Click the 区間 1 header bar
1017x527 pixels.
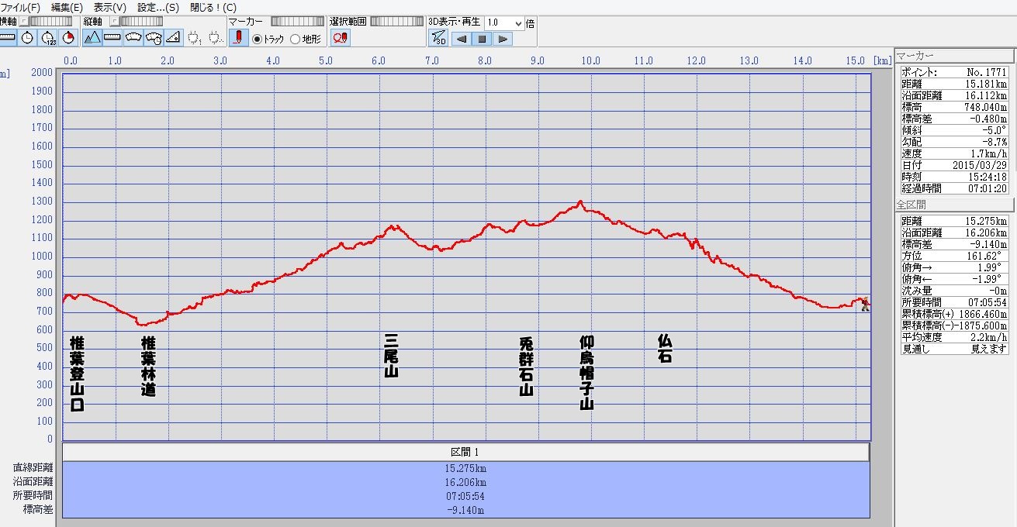coord(465,452)
